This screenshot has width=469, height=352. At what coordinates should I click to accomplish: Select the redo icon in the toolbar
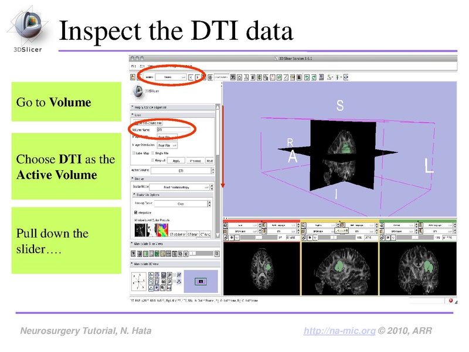tap(313, 76)
